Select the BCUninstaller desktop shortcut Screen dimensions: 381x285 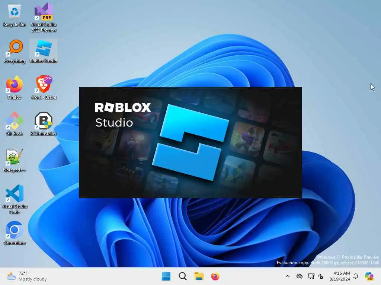44,124
